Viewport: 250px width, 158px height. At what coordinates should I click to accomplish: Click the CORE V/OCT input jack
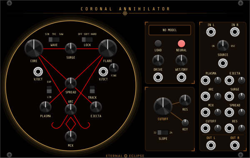pyautogui.click(x=38, y=72)
